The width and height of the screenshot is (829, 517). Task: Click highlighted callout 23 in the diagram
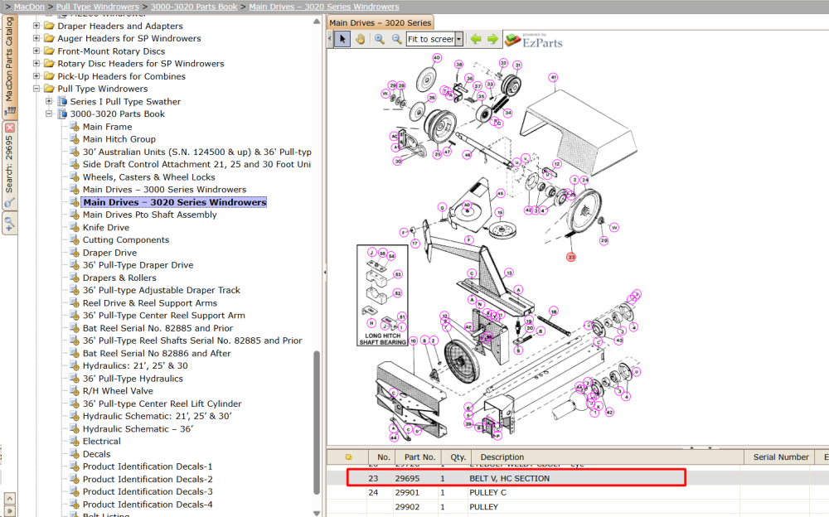(571, 257)
